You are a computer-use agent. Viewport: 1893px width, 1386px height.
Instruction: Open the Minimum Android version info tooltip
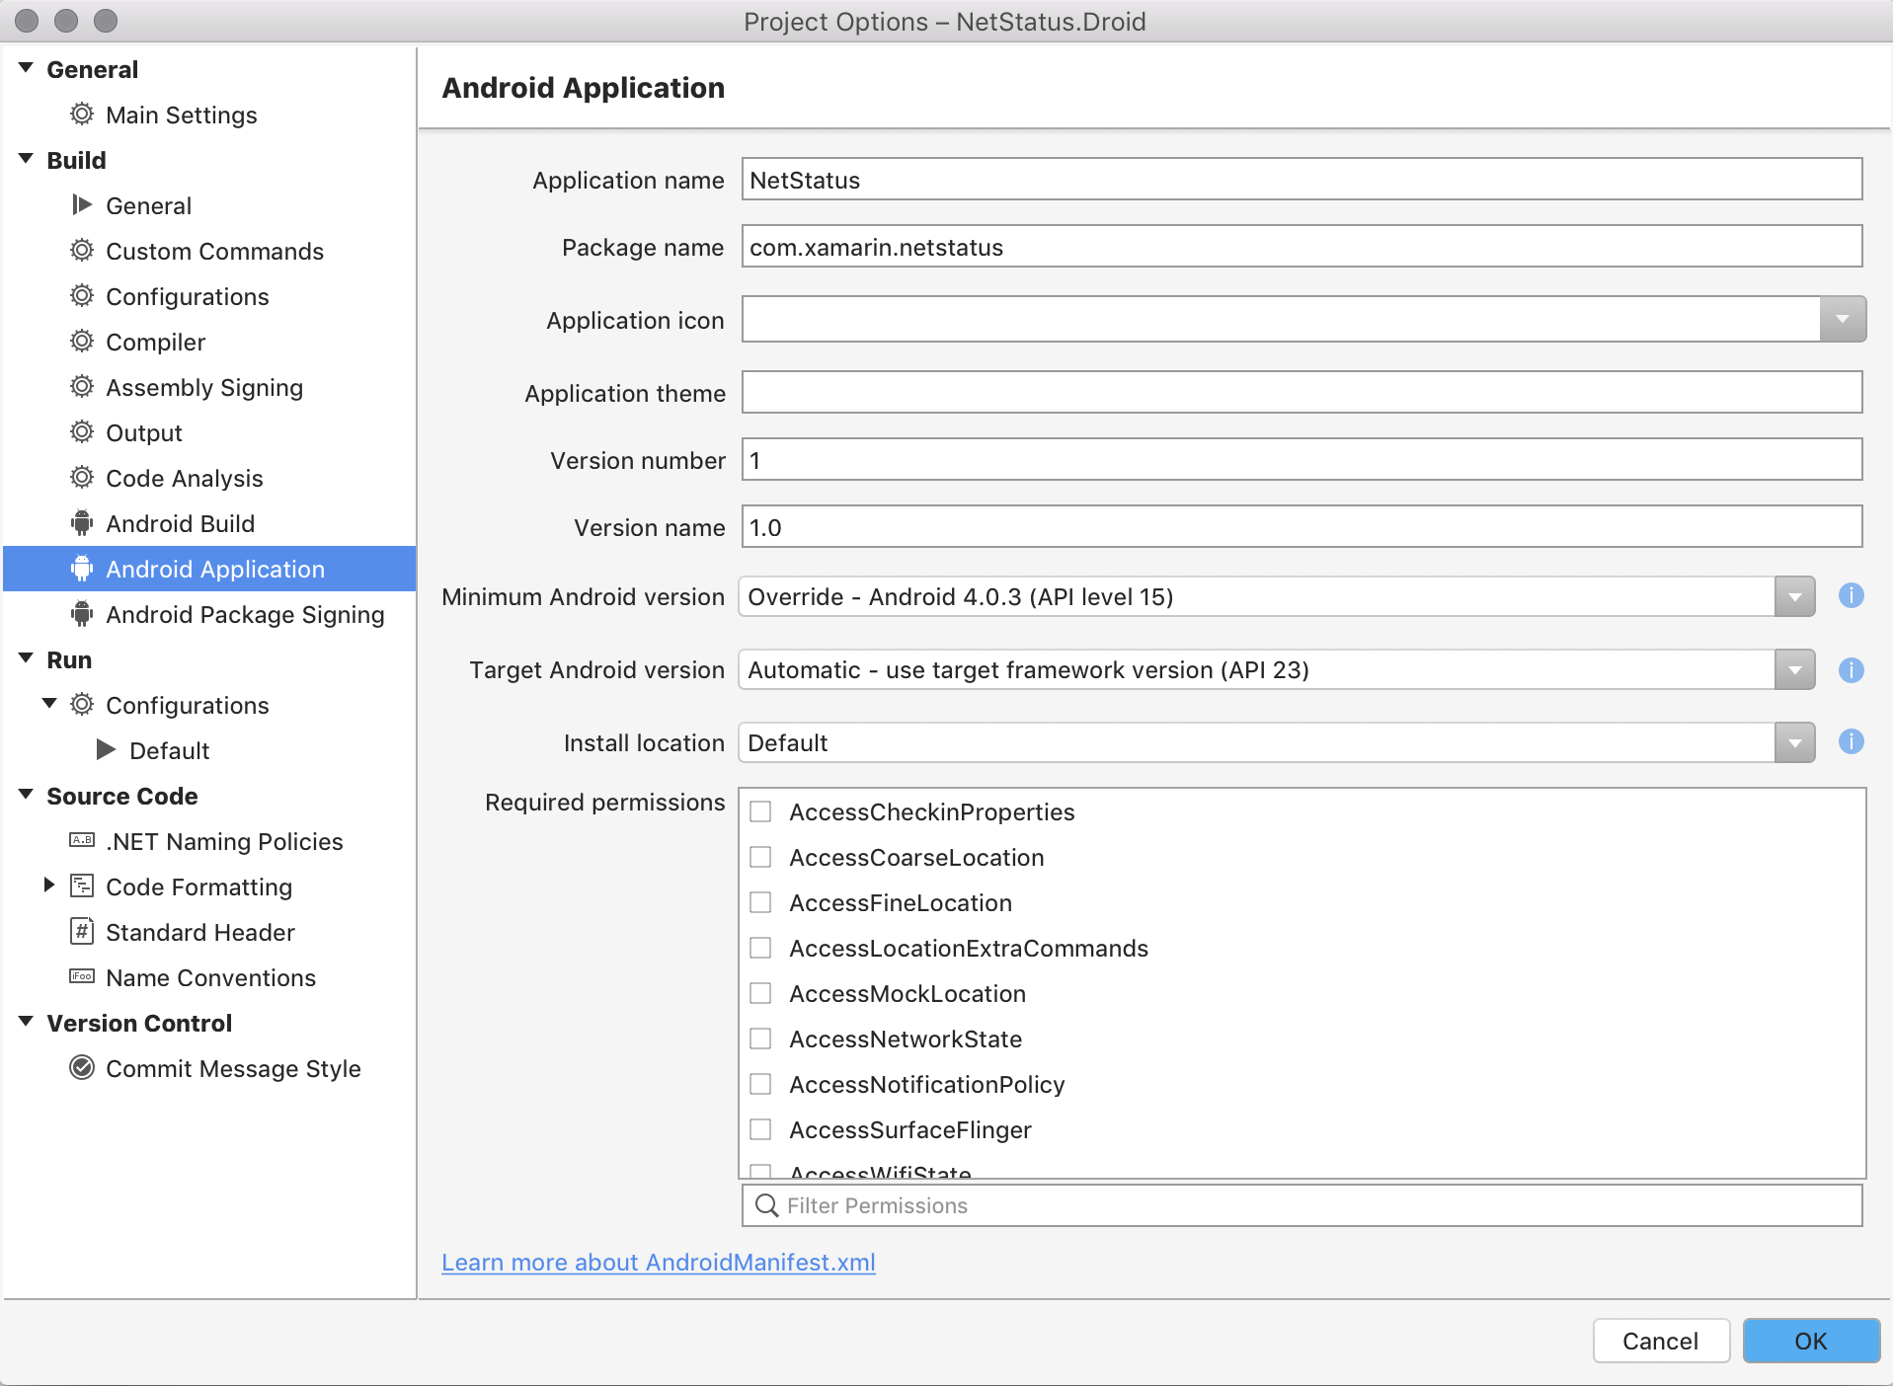tap(1852, 596)
